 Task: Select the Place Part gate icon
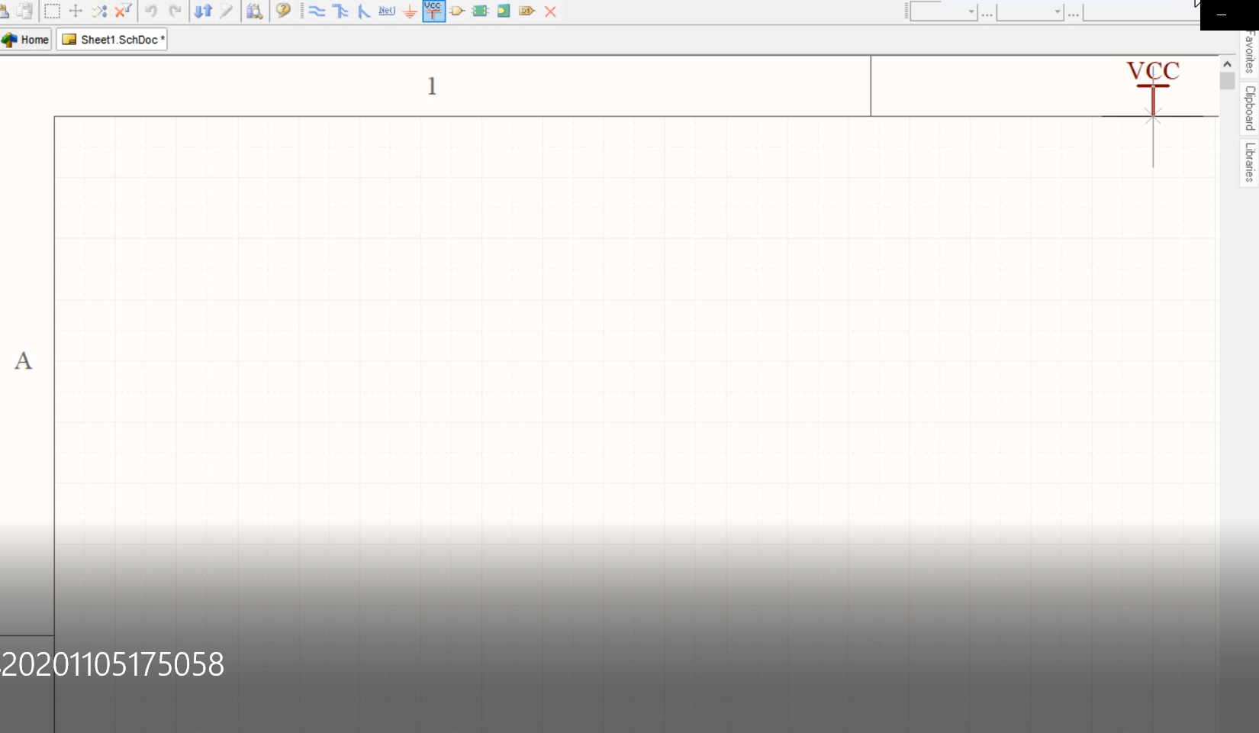[x=457, y=11]
